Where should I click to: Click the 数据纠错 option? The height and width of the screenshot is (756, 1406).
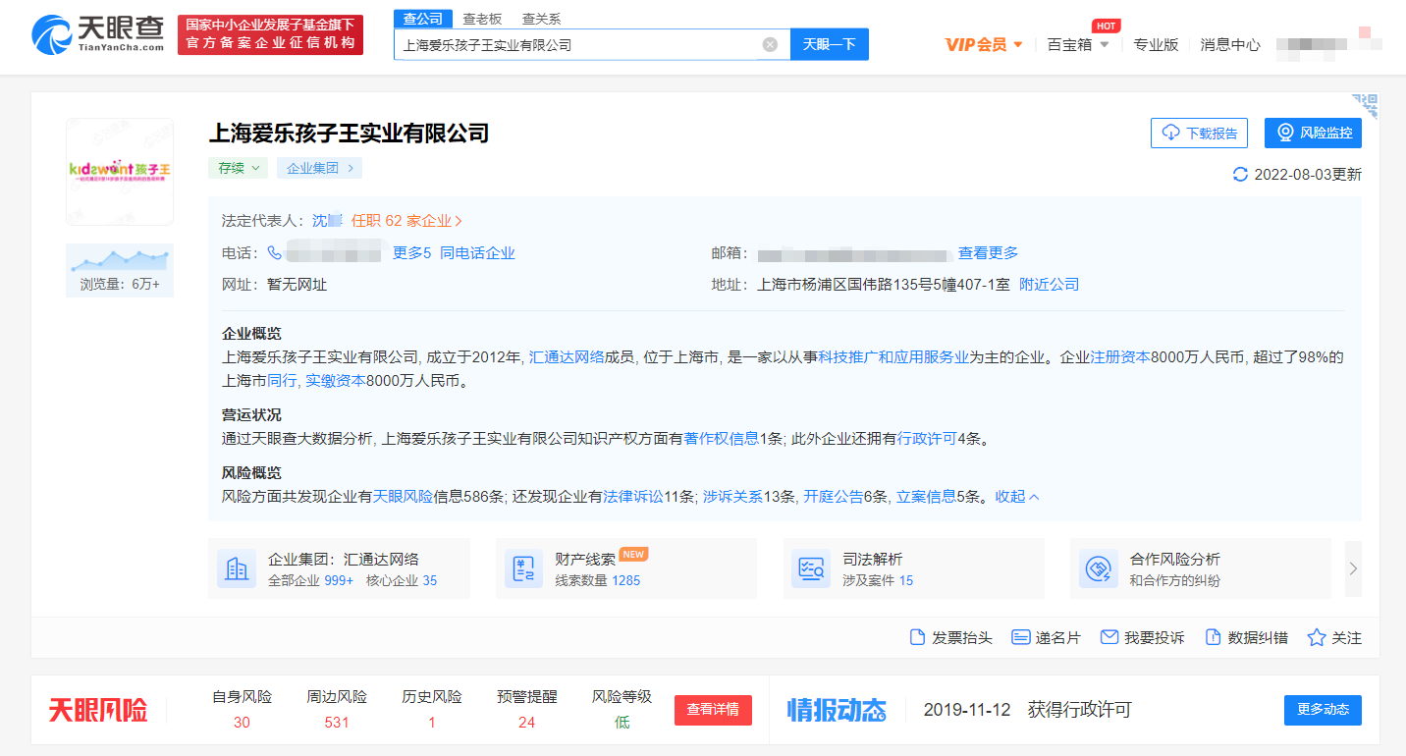[x=1246, y=637]
